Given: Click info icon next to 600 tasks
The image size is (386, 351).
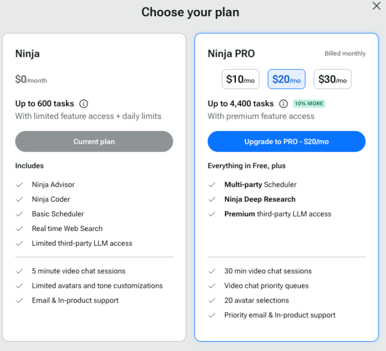Looking at the screenshot, I should pos(84,104).
